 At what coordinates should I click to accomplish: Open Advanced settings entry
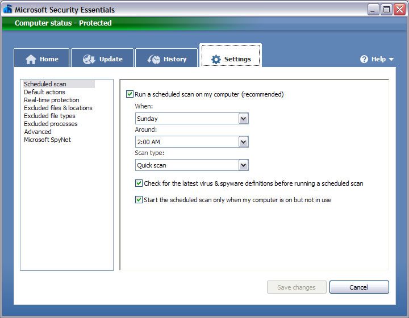(37, 132)
